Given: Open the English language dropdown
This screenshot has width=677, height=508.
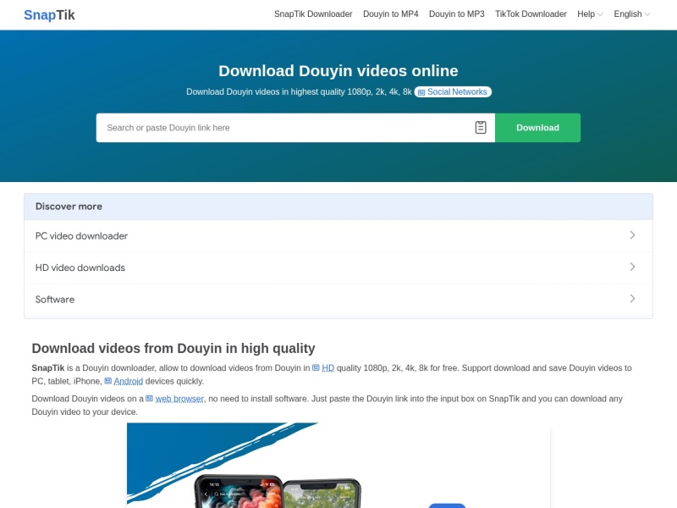Looking at the screenshot, I should [x=631, y=14].
